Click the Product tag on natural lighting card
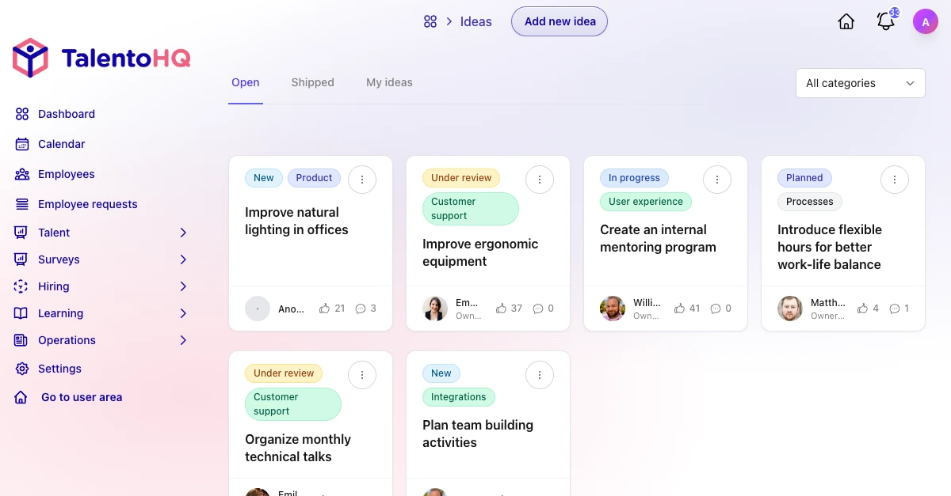951x496 pixels. click(x=314, y=178)
